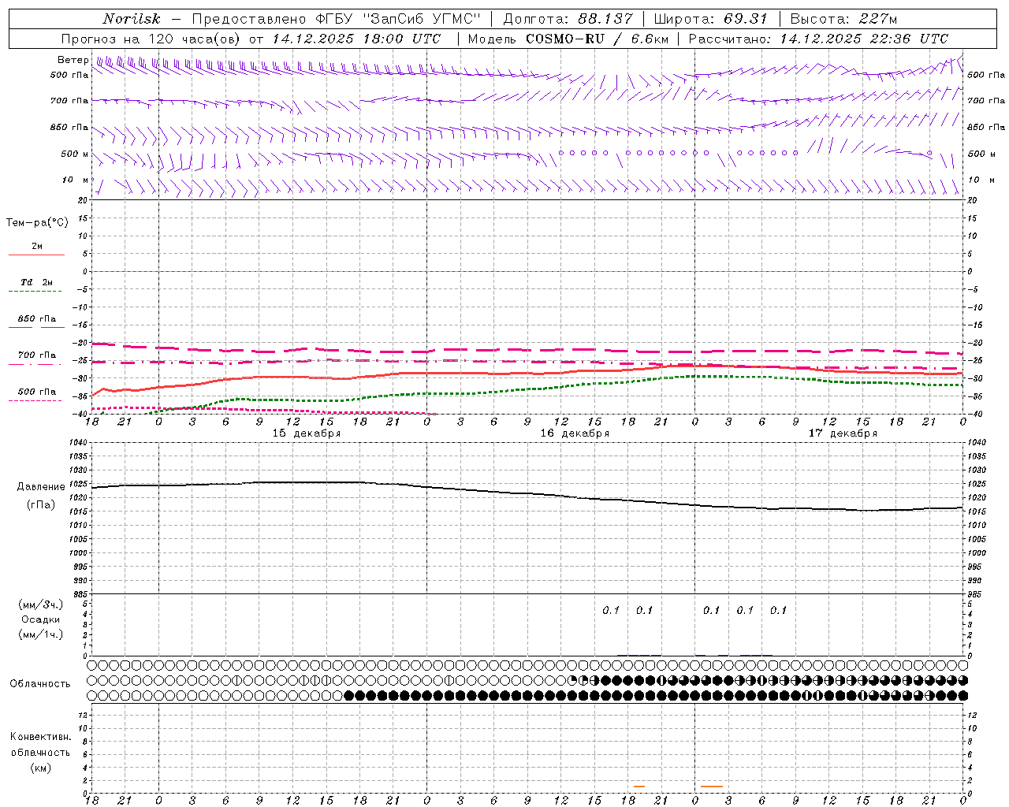Click the "Тем-ра(°C)" temperature label
Image resolution: width=1009 pixels, height=807 pixels.
pyautogui.click(x=37, y=223)
